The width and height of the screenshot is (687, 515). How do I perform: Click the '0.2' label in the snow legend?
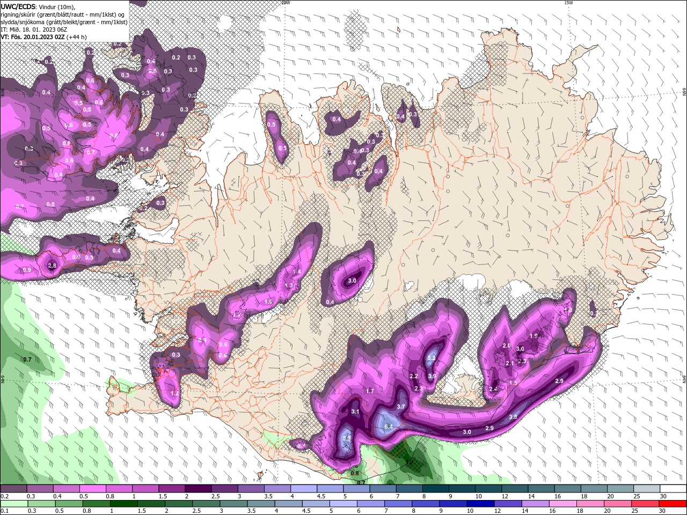[4, 496]
